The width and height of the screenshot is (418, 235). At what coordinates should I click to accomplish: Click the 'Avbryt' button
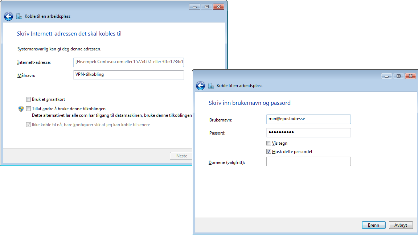click(401, 225)
